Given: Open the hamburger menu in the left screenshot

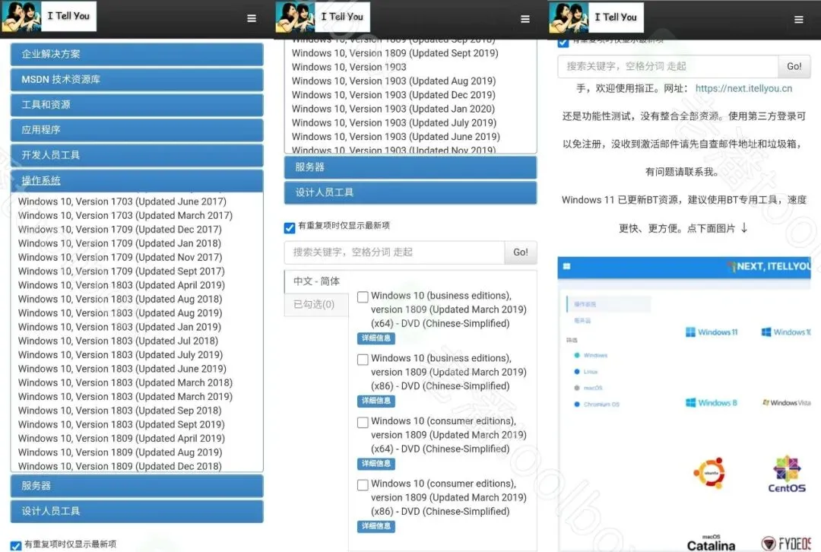Looking at the screenshot, I should pyautogui.click(x=252, y=18).
